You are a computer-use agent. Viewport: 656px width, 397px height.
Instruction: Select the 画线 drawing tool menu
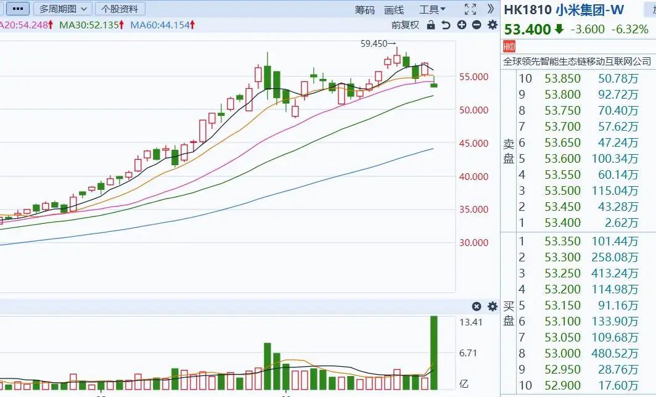click(x=394, y=10)
